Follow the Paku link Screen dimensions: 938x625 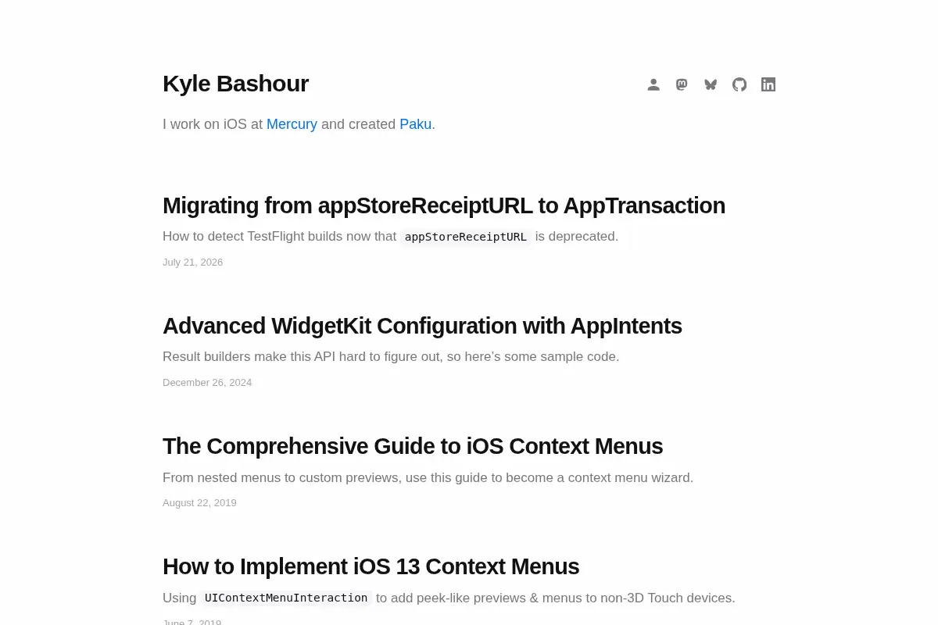(415, 124)
